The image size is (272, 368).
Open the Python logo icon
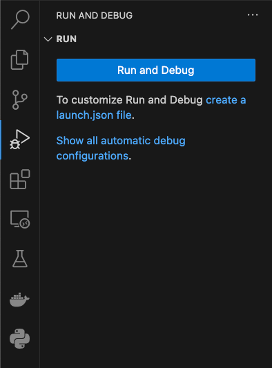20,339
